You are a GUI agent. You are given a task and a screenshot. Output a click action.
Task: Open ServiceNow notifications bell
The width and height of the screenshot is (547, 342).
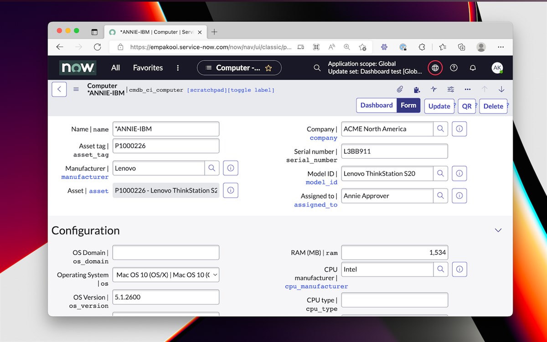point(473,67)
